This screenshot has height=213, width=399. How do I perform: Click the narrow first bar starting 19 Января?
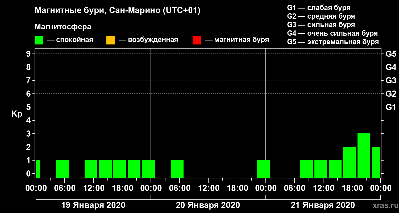38,169
